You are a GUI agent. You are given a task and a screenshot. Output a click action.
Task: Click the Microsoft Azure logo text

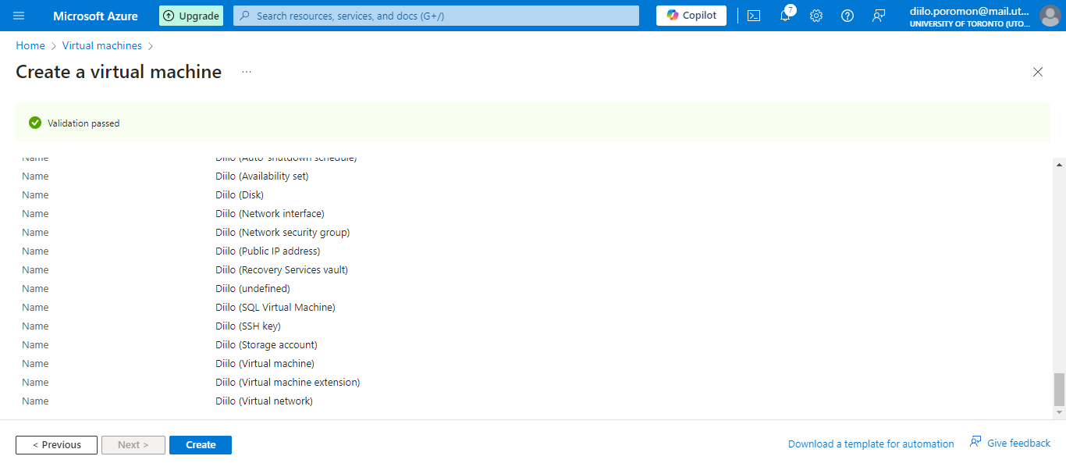point(95,16)
